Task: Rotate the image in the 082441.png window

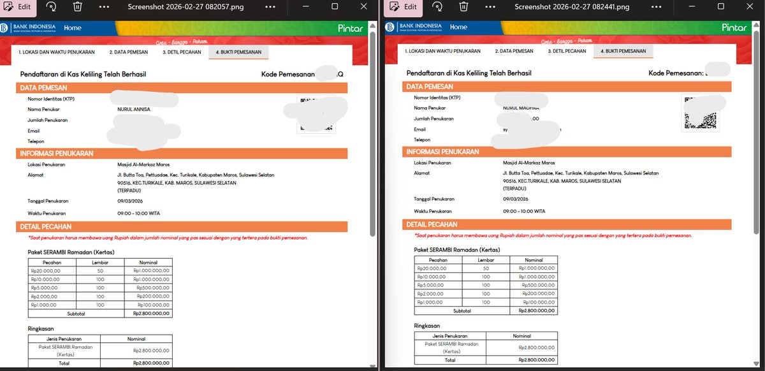Action: tap(437, 7)
